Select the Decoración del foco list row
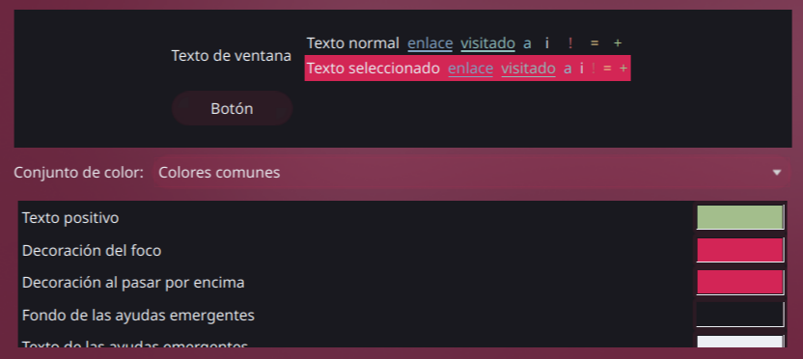The width and height of the screenshot is (803, 359). (x=402, y=250)
